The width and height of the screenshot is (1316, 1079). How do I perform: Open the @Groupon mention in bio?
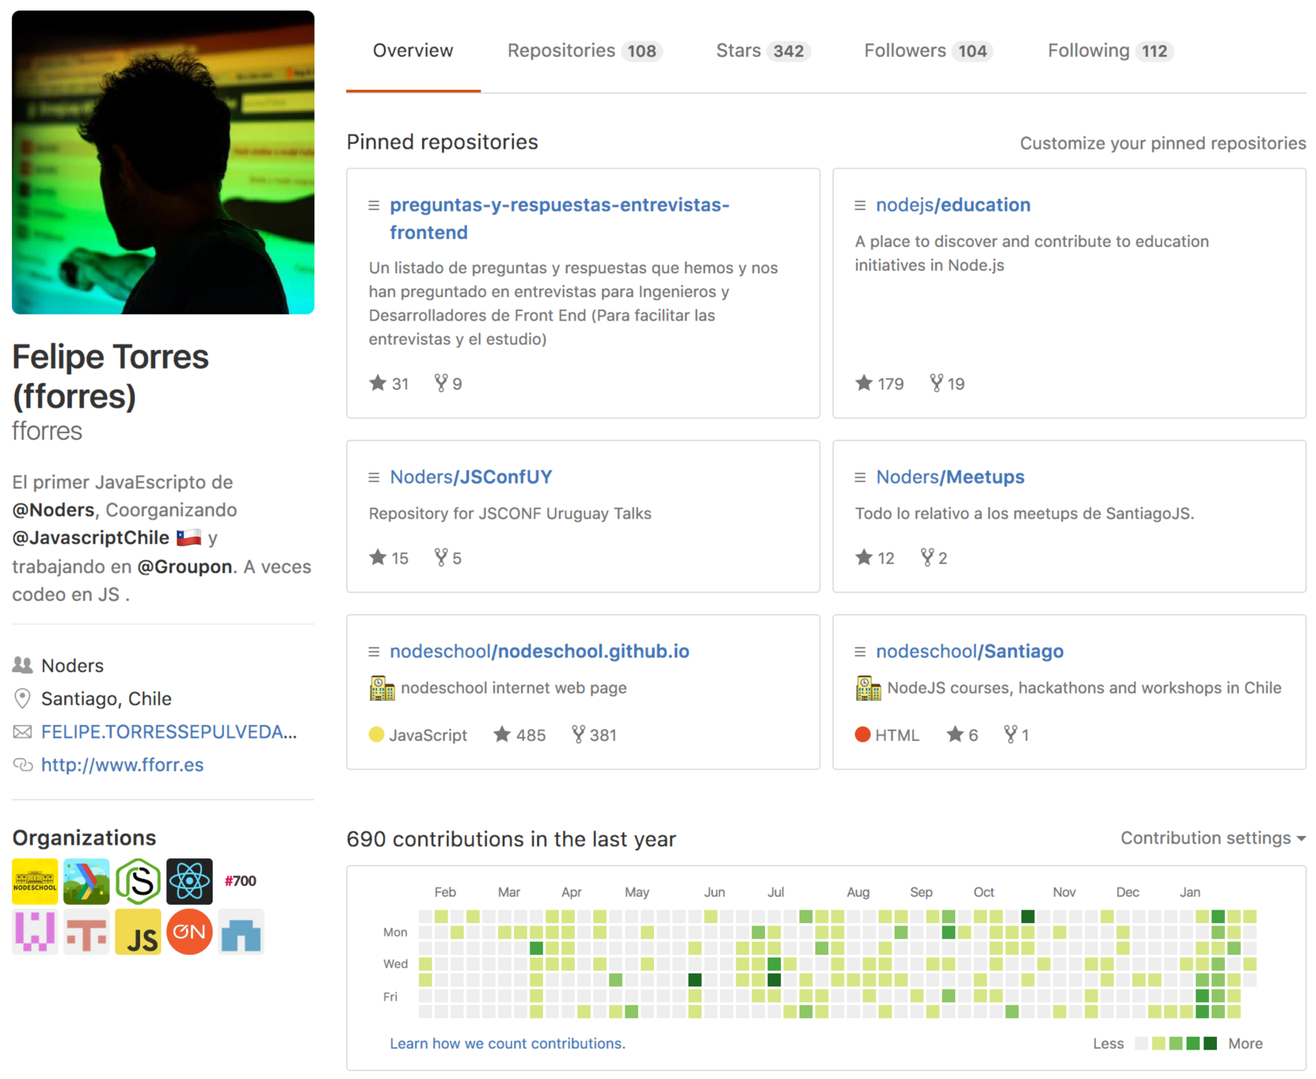[185, 567]
